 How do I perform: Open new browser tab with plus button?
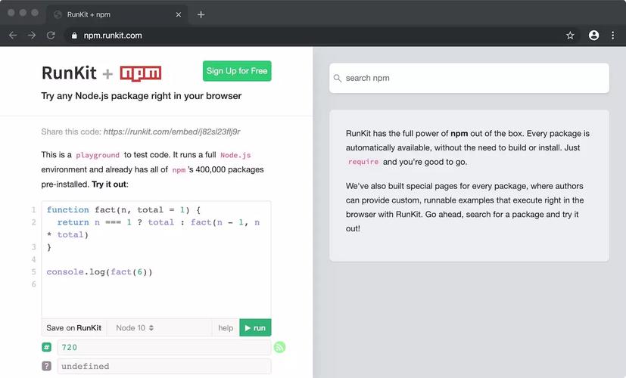(201, 14)
